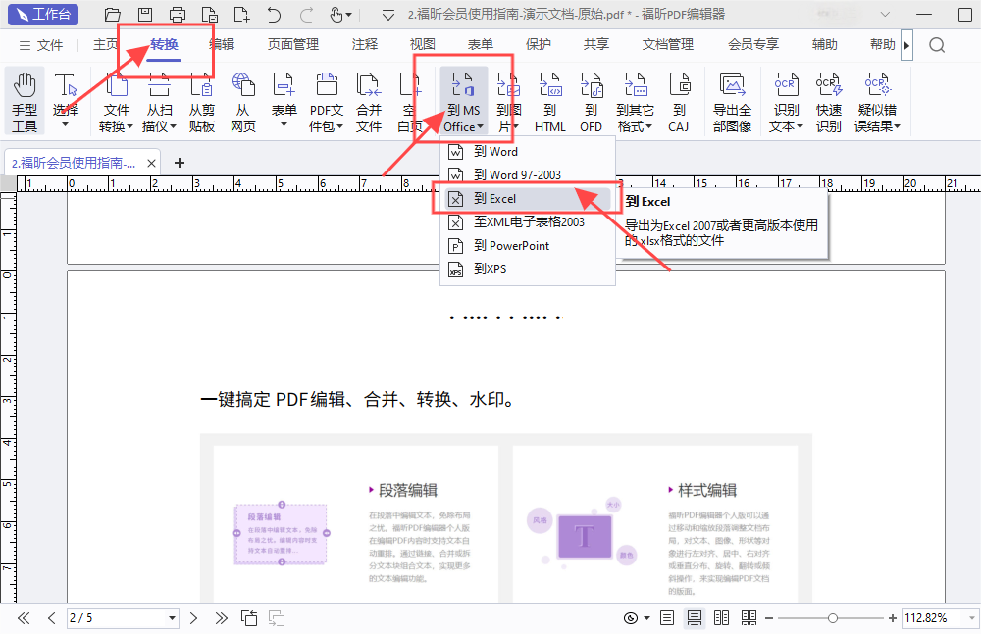Viewport: 981px width, 634px height.
Task: Go to the next page arrow
Action: [x=194, y=618]
